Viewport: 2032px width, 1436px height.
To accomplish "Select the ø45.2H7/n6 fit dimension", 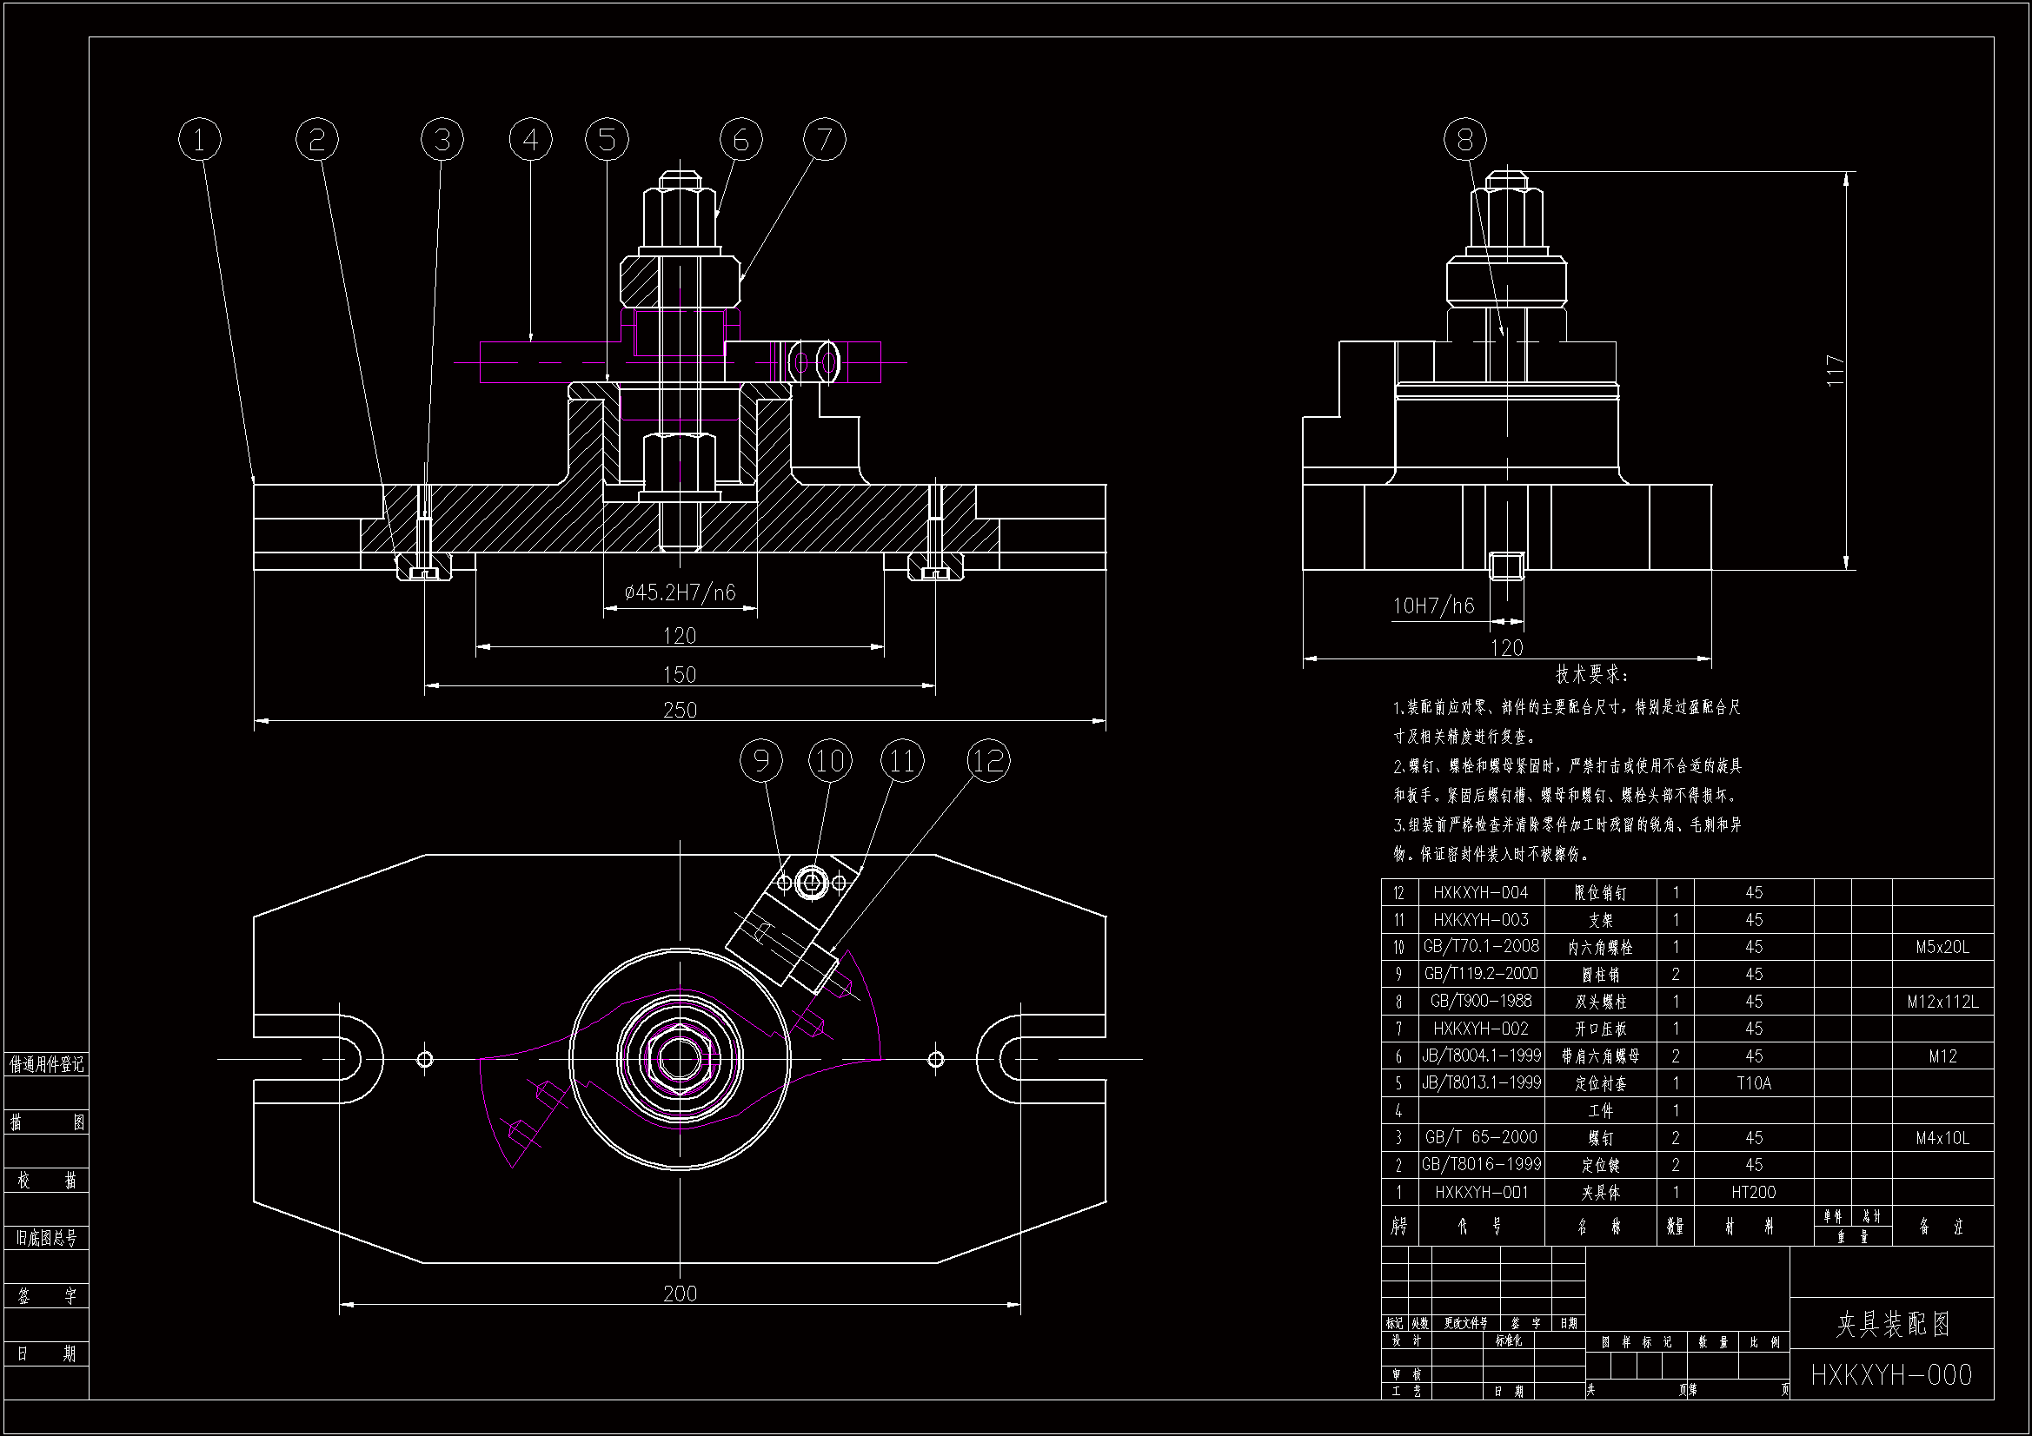I will coord(680,592).
